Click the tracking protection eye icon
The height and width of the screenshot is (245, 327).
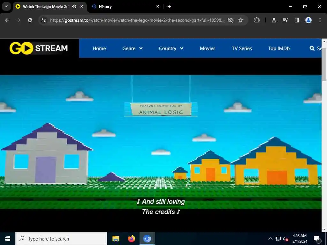coord(231,20)
